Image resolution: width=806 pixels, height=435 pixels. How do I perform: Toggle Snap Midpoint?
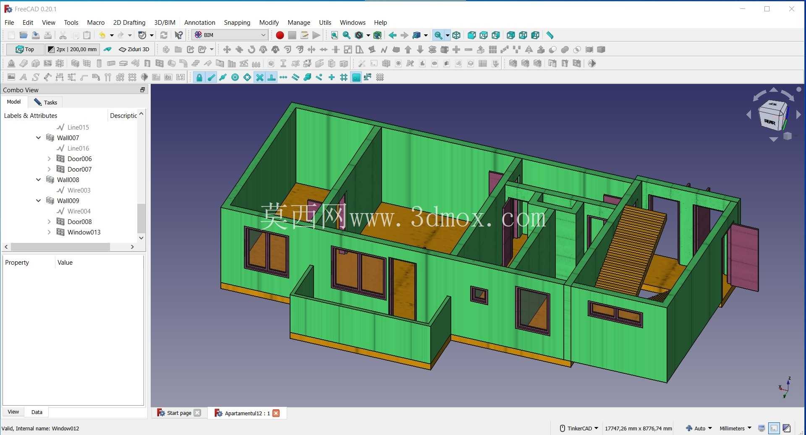tap(223, 77)
